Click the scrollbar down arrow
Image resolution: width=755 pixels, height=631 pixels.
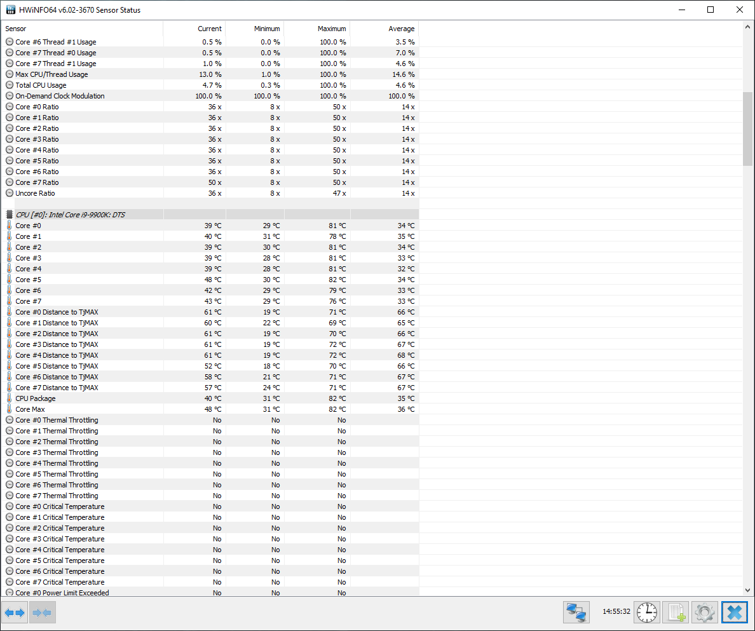pyautogui.click(x=747, y=590)
